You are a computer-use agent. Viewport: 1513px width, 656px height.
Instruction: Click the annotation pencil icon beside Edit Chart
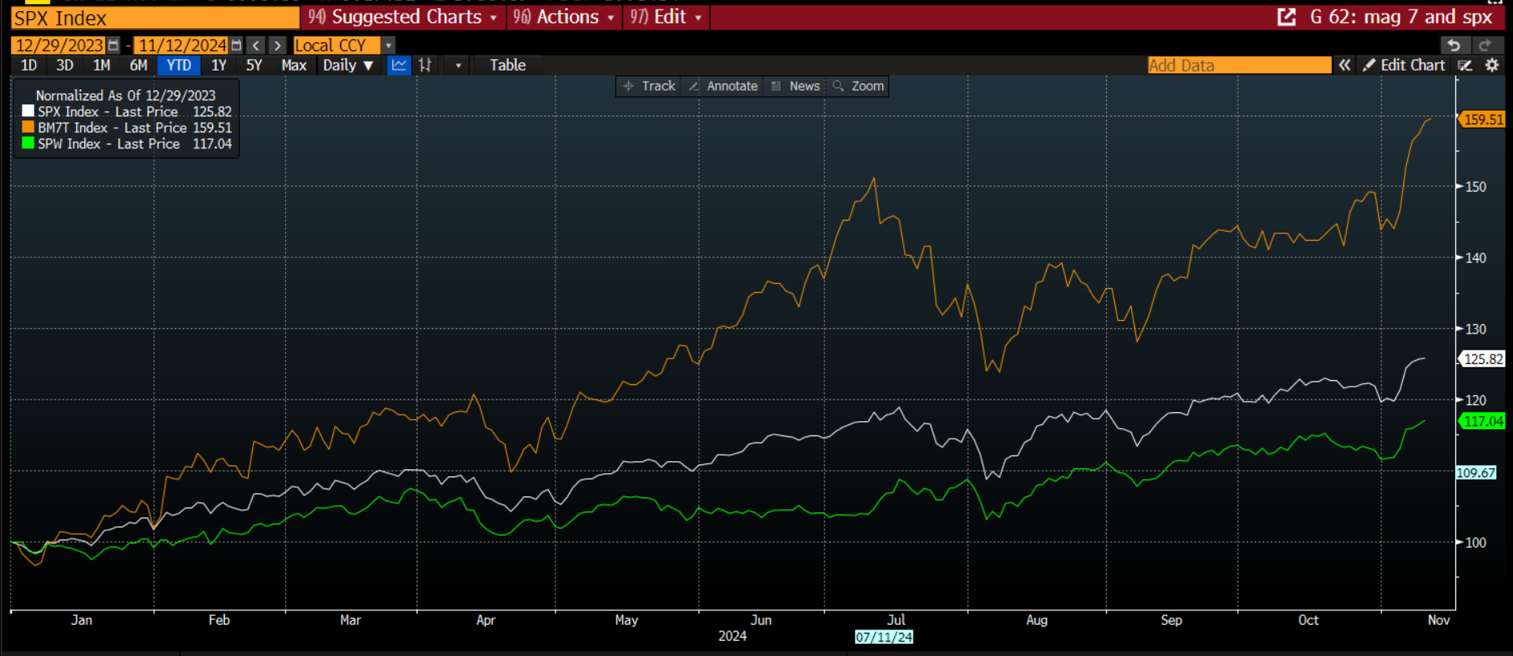pos(1466,65)
